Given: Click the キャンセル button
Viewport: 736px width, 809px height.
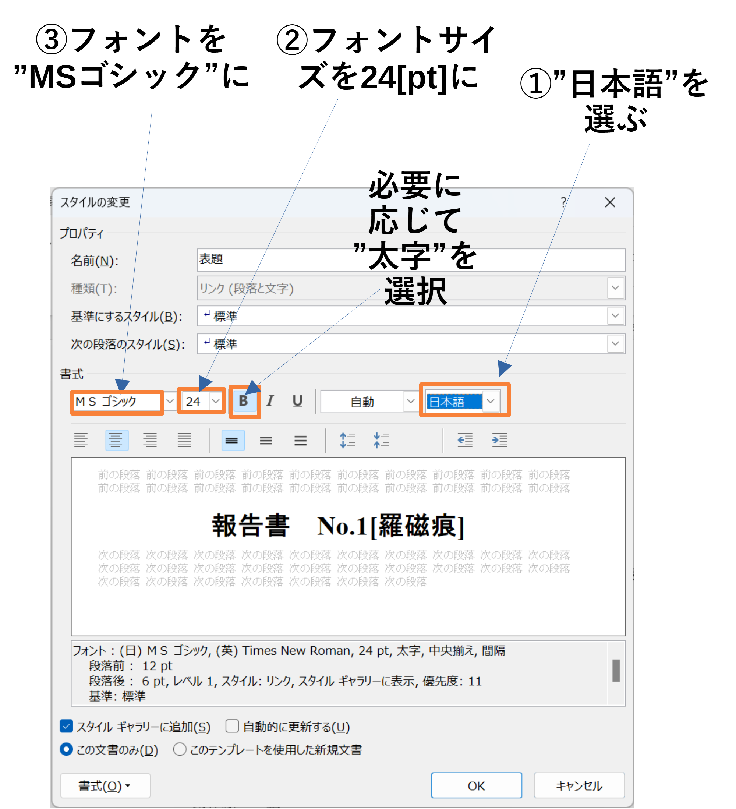Looking at the screenshot, I should click(x=580, y=786).
